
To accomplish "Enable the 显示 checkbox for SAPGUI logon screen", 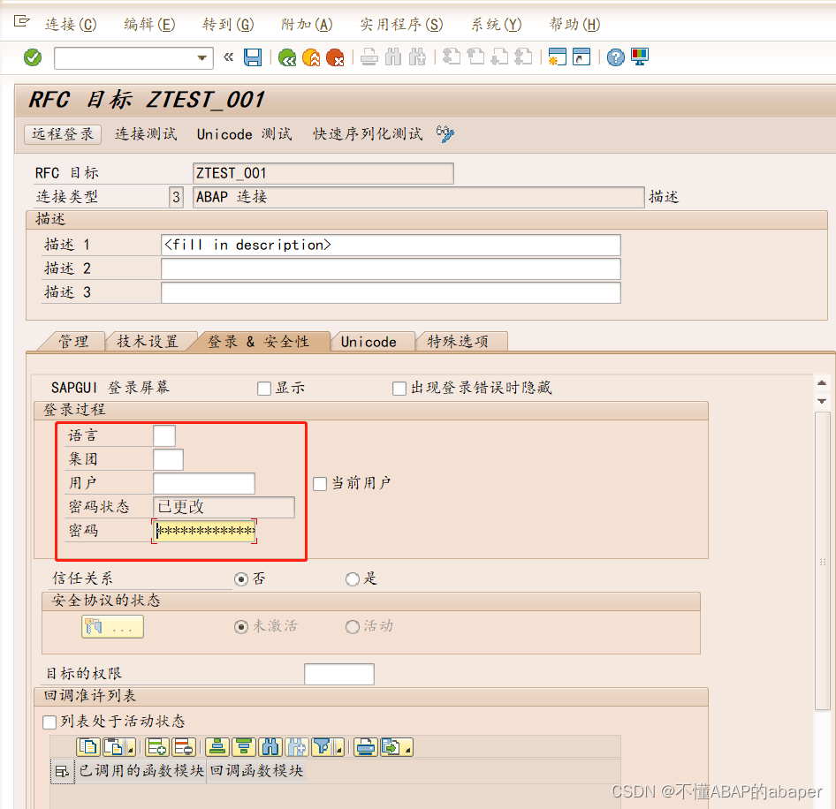I will coord(263,388).
